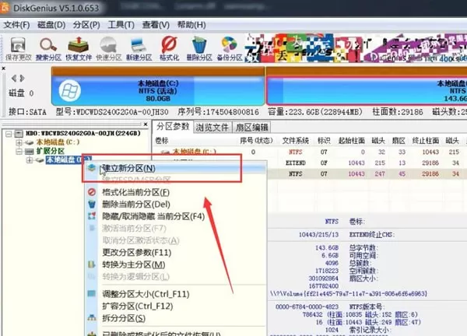The width and height of the screenshot is (467, 336).
Task: Choose 转换为主分区(M) menu entry
Action: [x=176, y=264]
